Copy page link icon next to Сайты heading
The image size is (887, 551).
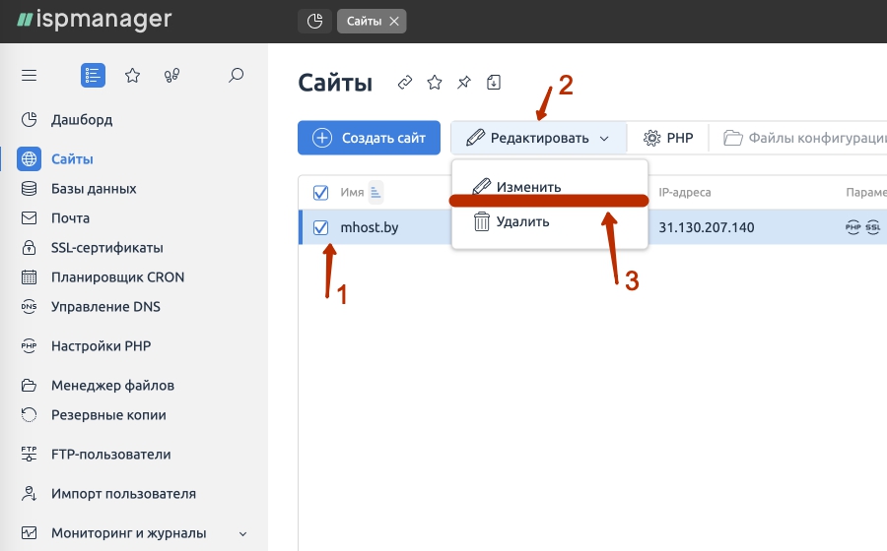pos(405,83)
